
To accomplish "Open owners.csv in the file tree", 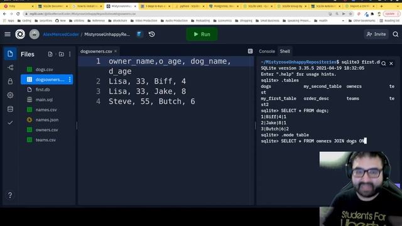I will pos(46,130).
